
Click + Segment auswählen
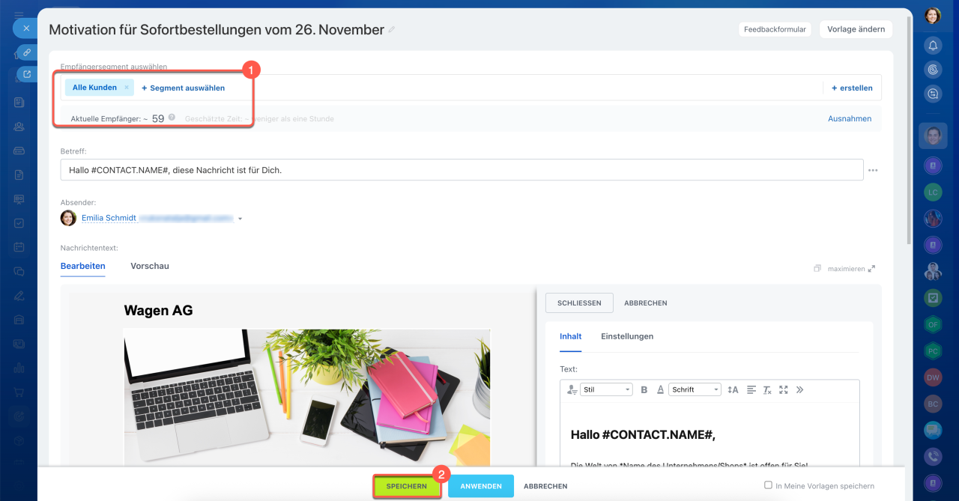tap(183, 88)
